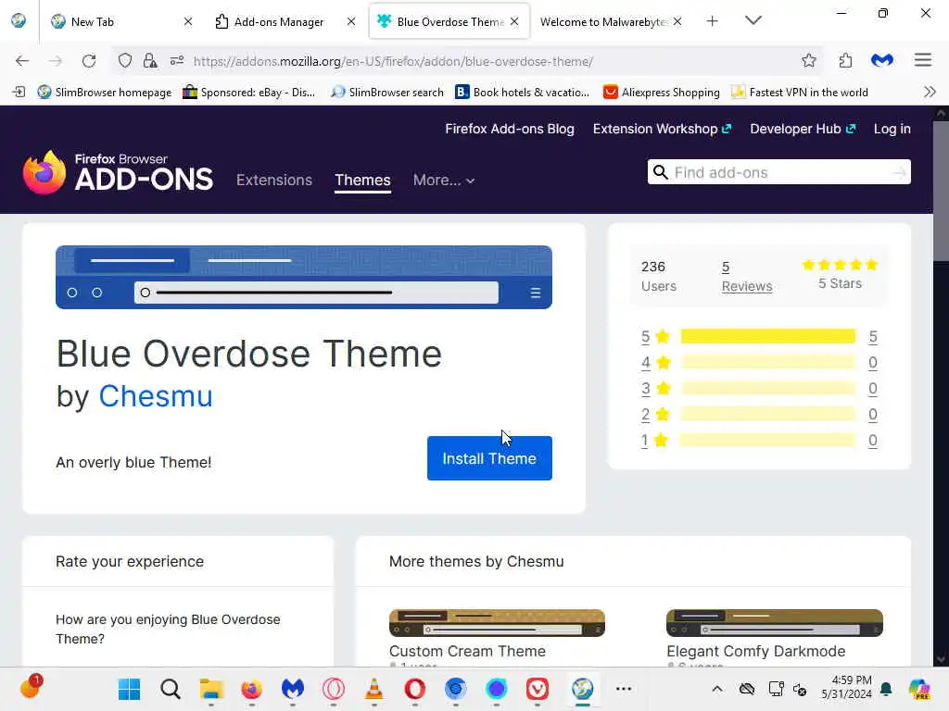Open the Windows Start menu

[x=129, y=689]
